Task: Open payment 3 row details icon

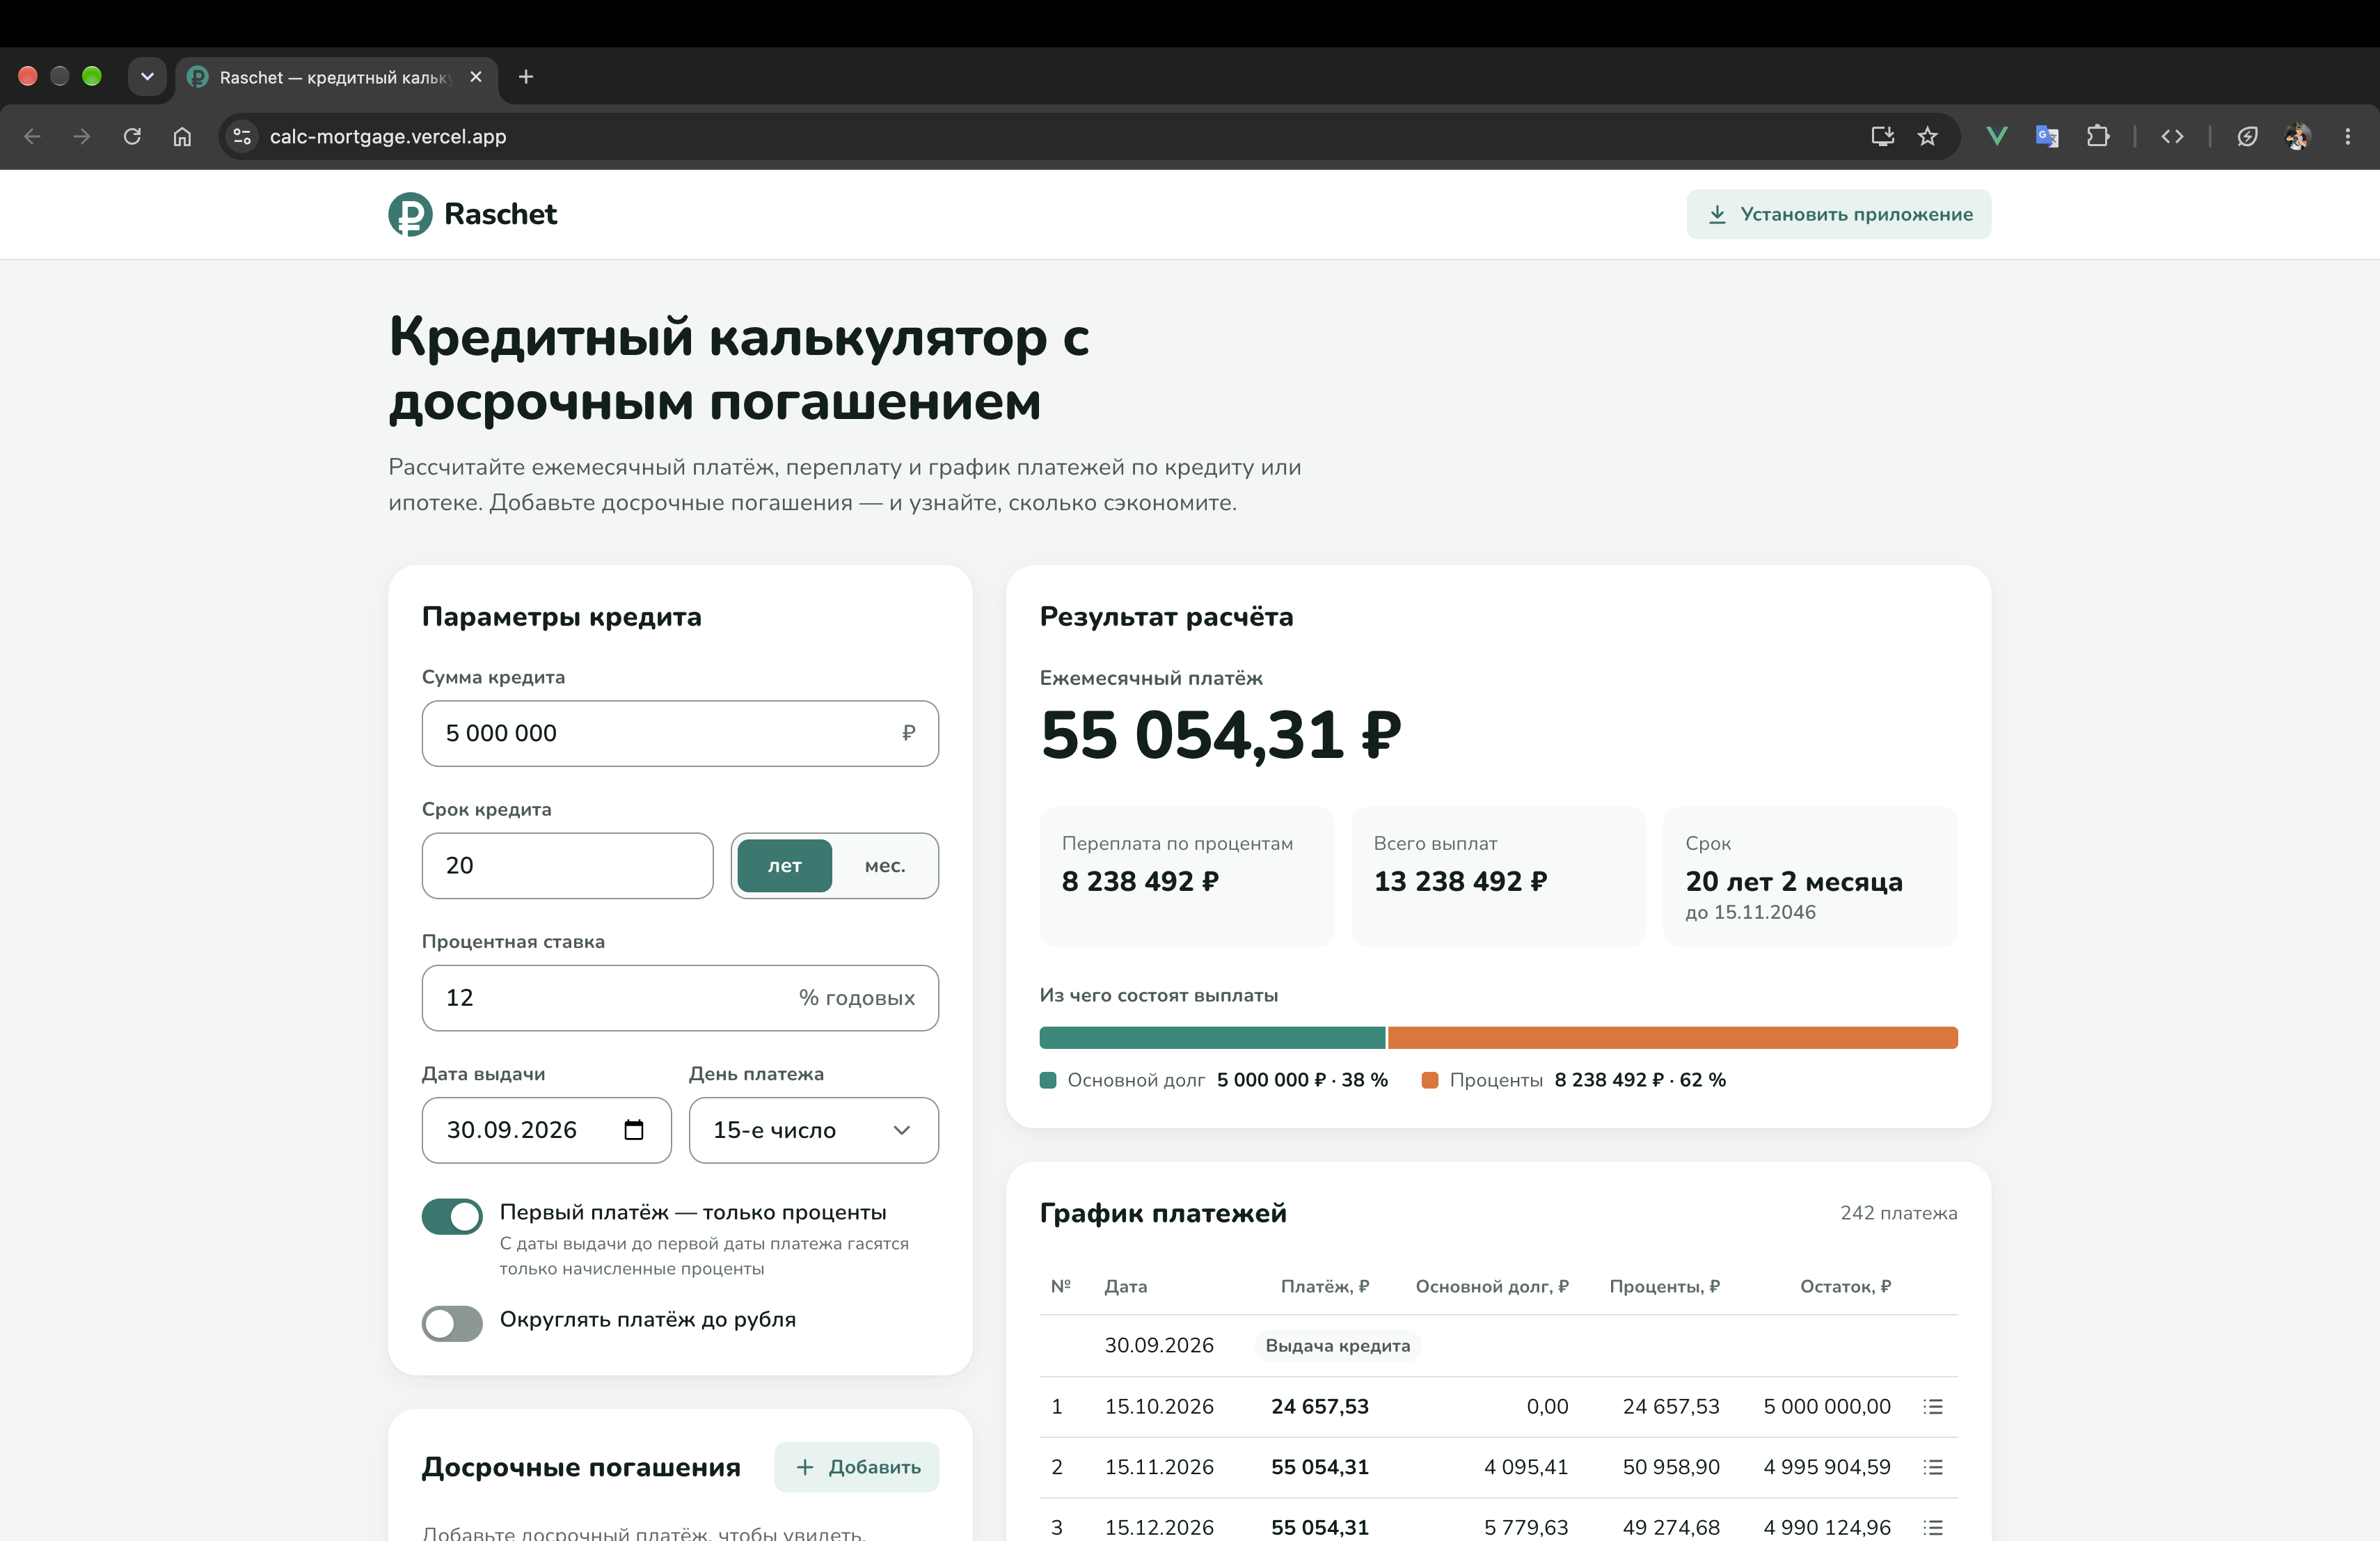Action: [x=1933, y=1528]
